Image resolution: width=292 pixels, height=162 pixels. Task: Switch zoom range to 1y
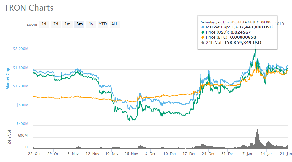point(91,24)
